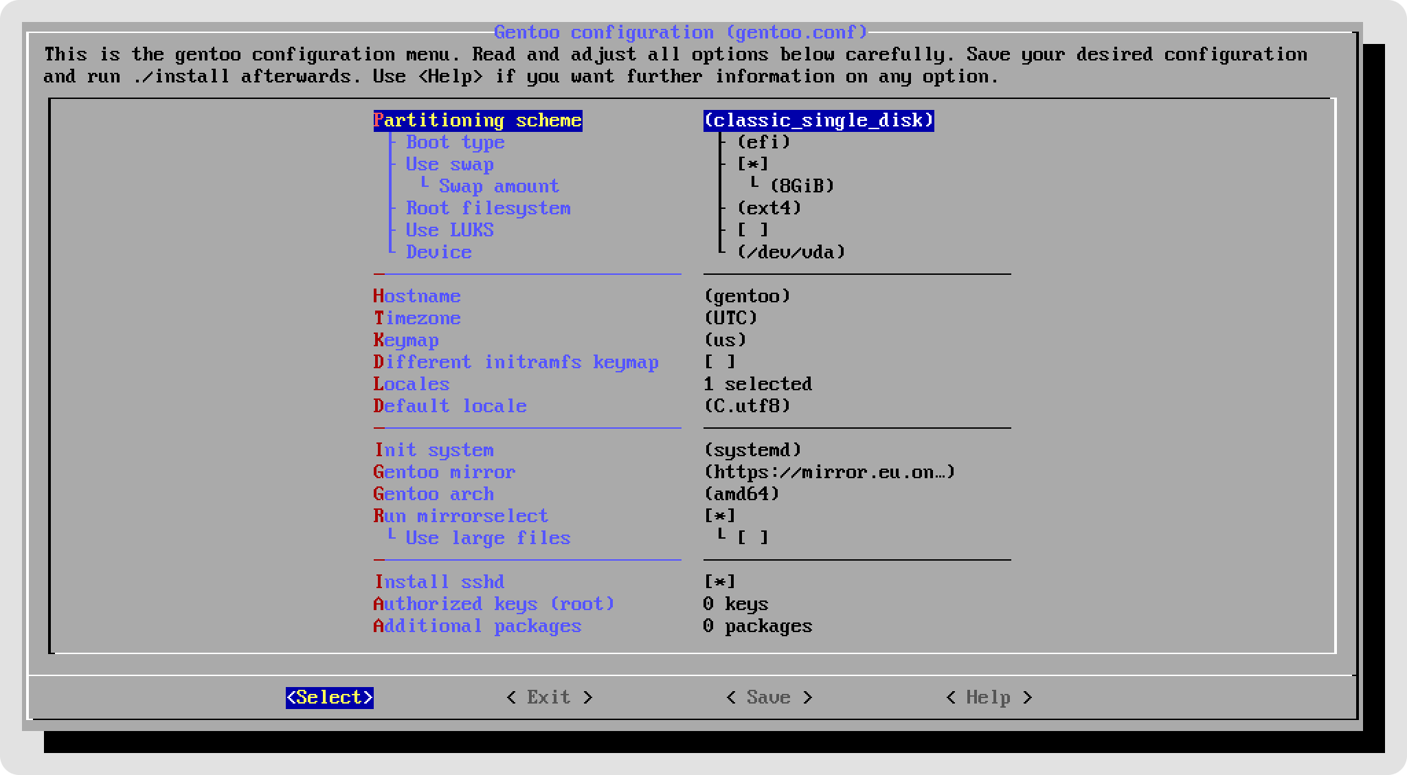Click the Select button
This screenshot has width=1407, height=775.
tap(329, 697)
